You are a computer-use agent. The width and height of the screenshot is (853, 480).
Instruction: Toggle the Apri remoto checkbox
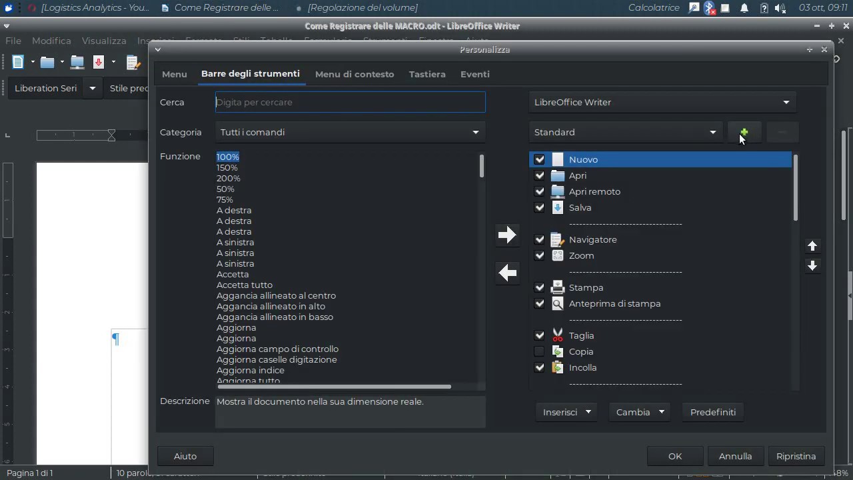539,191
